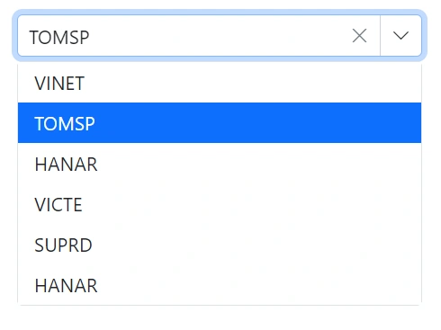Click the SUPRD row above the final HANAR

tap(220, 245)
